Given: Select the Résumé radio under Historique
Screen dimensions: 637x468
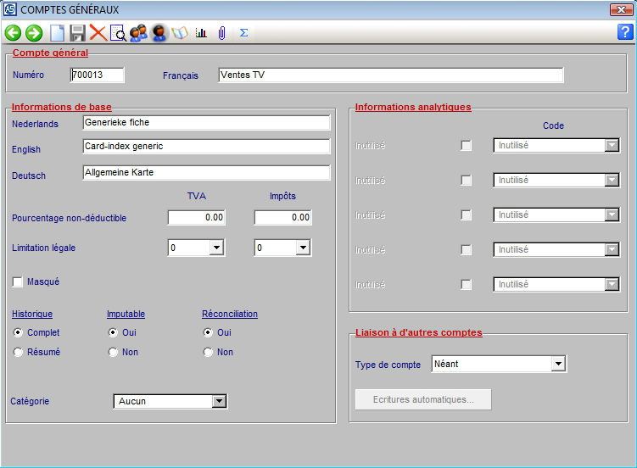Looking at the screenshot, I should coord(18,352).
